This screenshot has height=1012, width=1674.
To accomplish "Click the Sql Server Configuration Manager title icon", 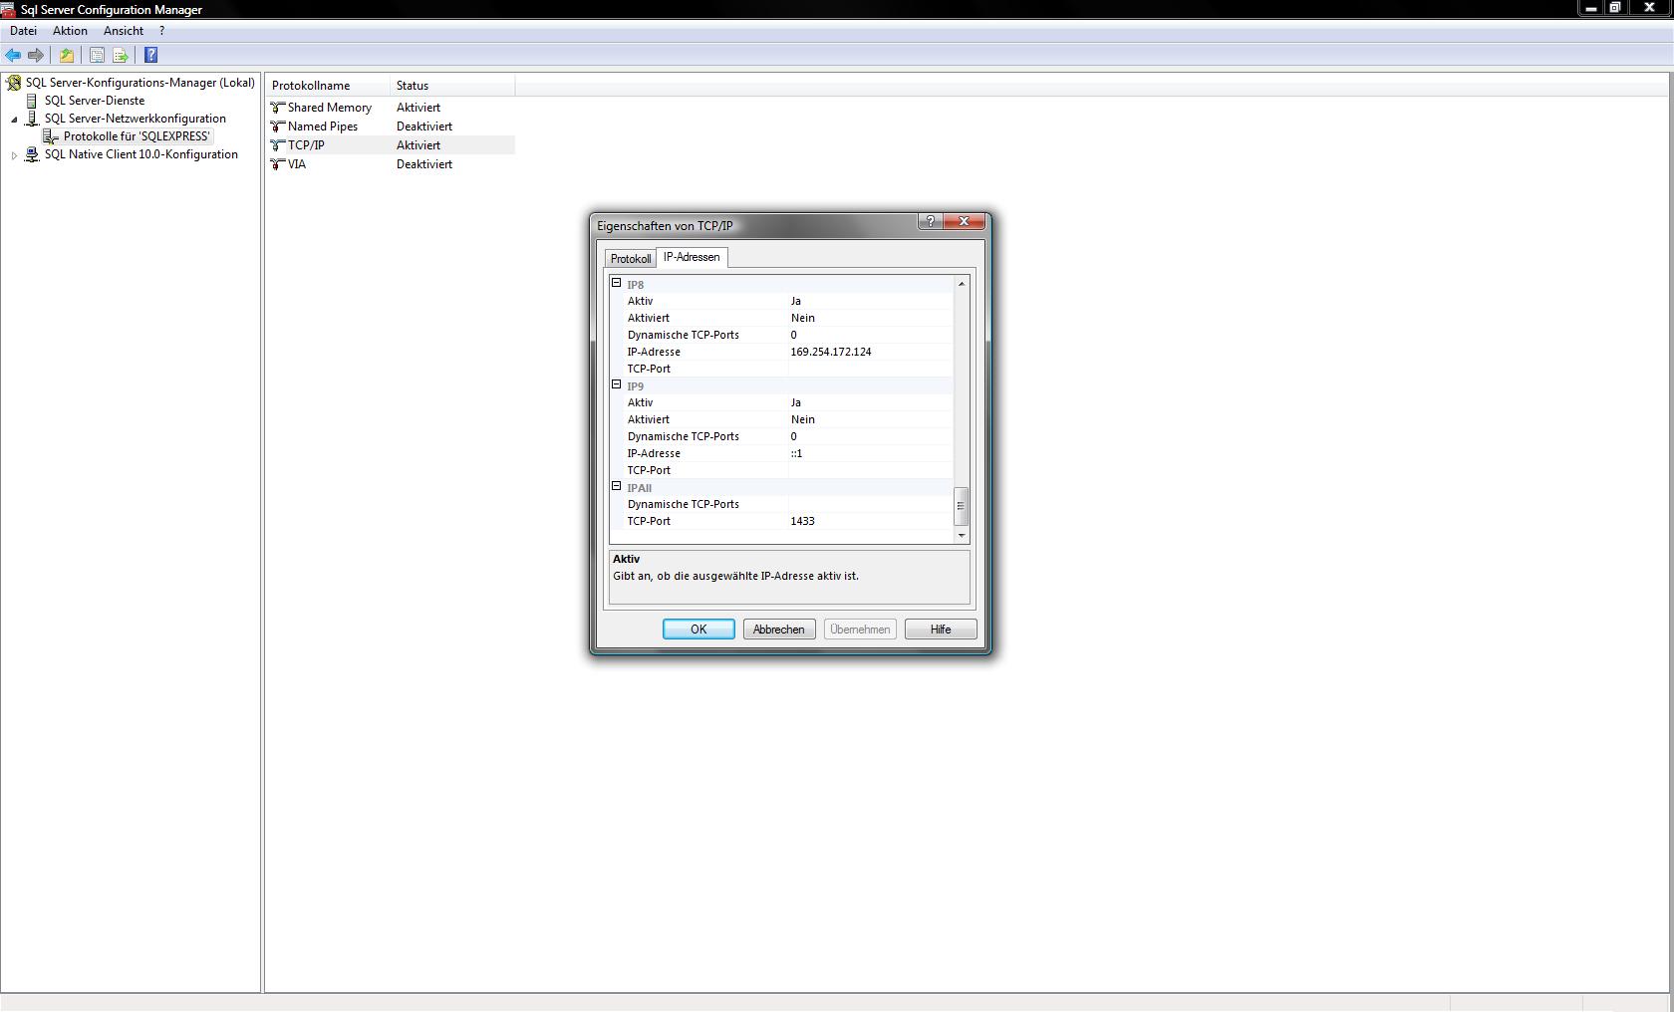I will point(8,9).
